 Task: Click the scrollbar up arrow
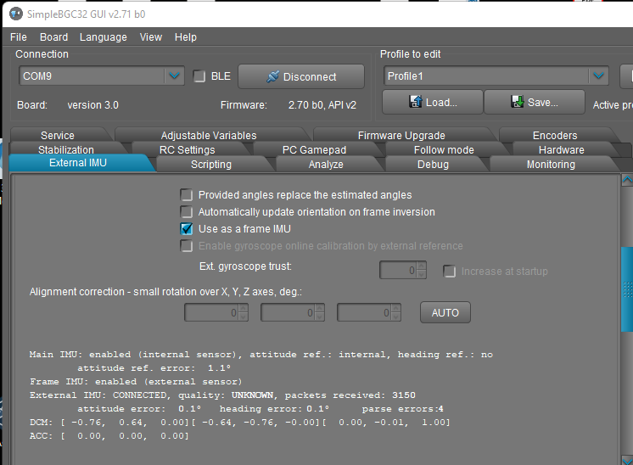coord(627,179)
